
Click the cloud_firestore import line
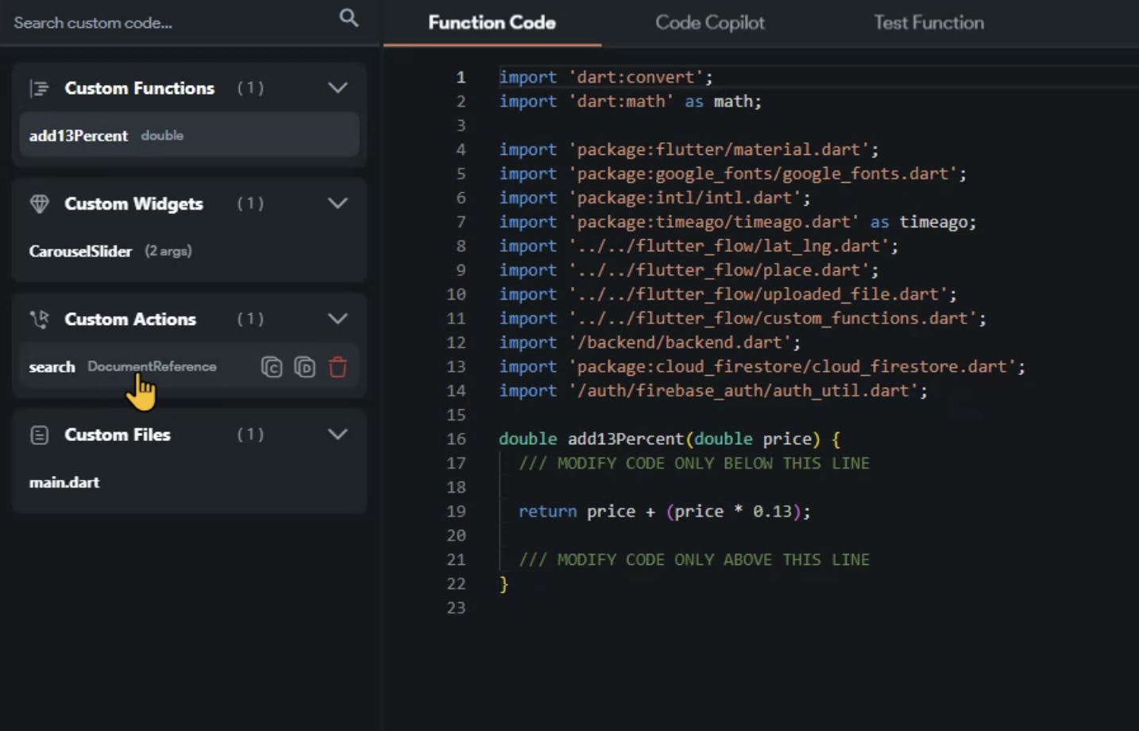762,366
